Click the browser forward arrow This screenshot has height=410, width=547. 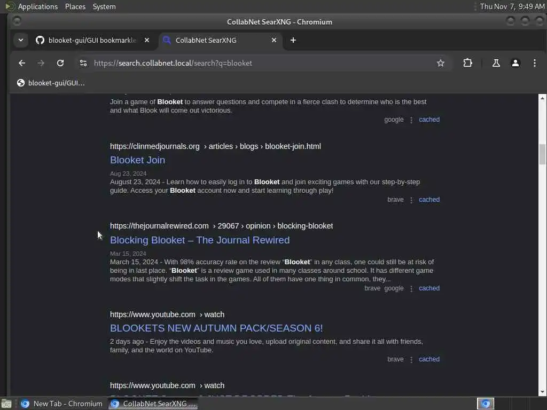[x=41, y=63]
